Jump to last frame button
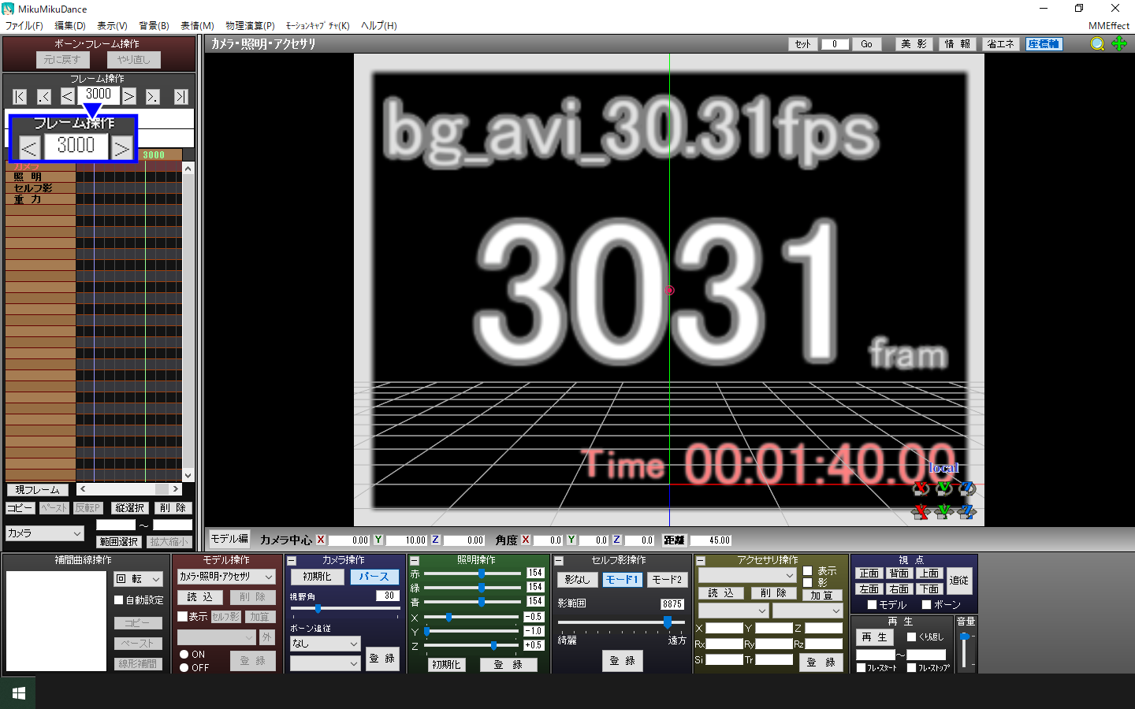Screen dimensions: 1135x709 click(181, 97)
